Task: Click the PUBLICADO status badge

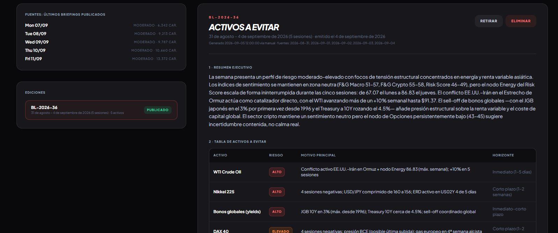Action: click(158, 110)
